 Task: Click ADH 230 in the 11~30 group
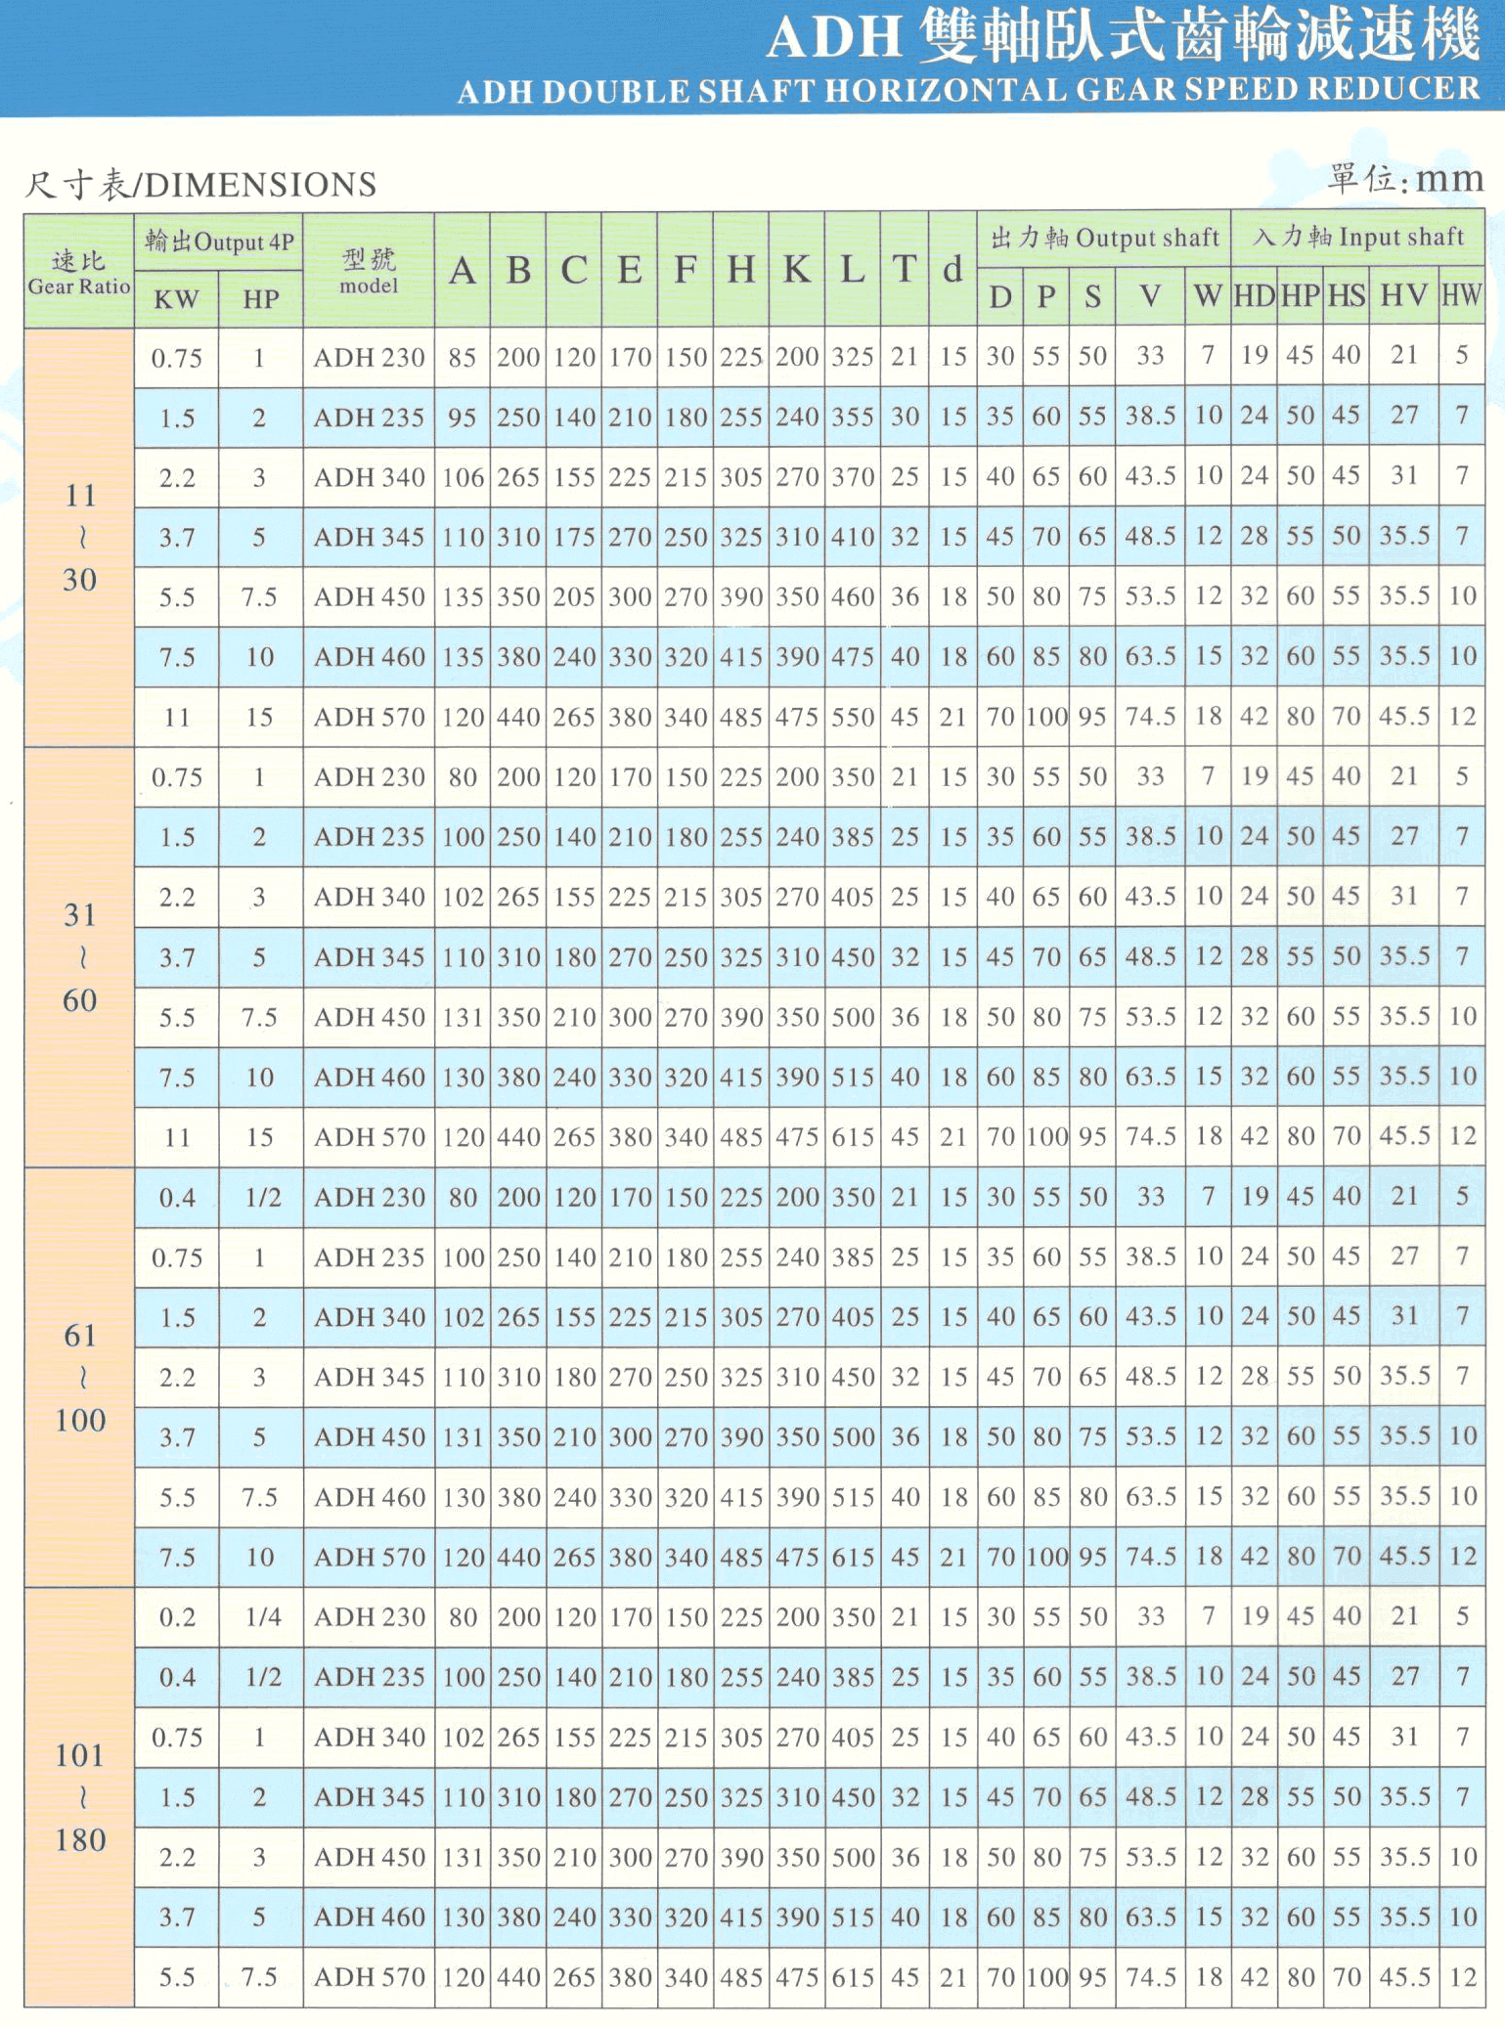[x=369, y=358]
